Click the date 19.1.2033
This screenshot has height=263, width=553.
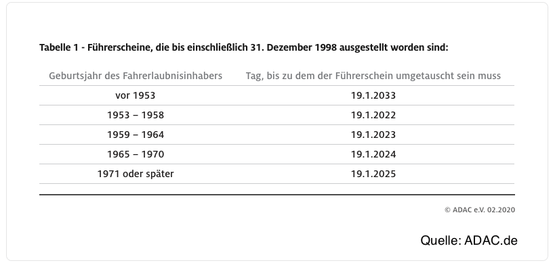coord(373,95)
